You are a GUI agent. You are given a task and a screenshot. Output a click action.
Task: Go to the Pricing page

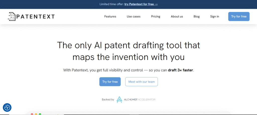click(156, 16)
